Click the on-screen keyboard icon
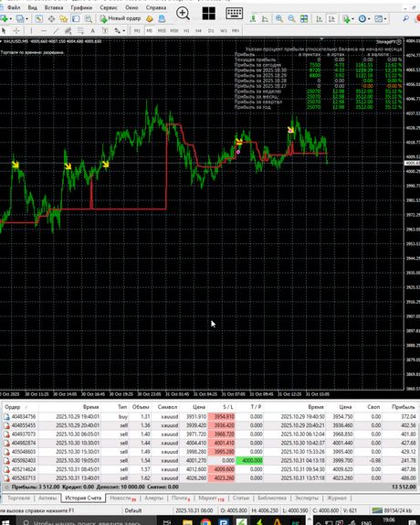The width and height of the screenshot is (420, 525). 235,14
